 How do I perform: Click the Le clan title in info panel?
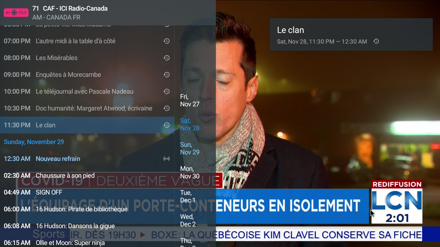[x=290, y=30]
